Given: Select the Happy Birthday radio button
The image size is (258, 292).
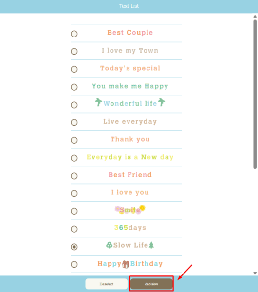Looking at the screenshot, I should click(x=74, y=264).
